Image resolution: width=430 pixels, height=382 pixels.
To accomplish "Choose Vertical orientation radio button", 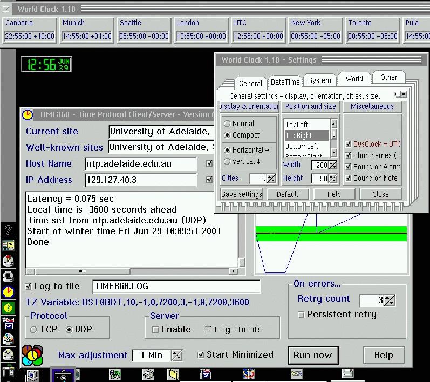I will (x=227, y=161).
